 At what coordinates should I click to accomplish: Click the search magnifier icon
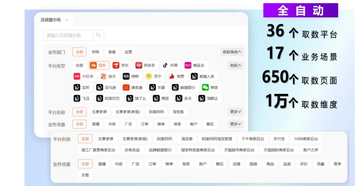98,35
